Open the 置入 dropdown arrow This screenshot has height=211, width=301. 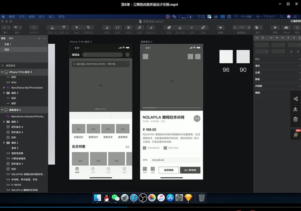click(9, 27)
